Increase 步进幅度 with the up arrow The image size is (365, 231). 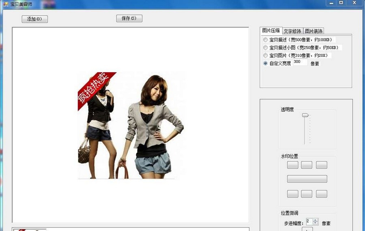pos(316,220)
